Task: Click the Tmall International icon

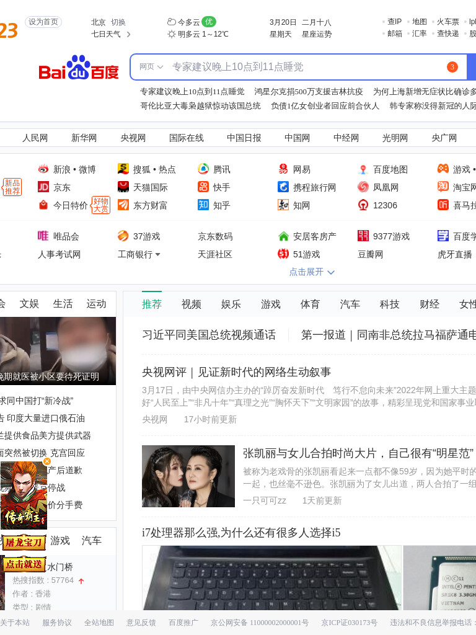Action: (x=123, y=187)
